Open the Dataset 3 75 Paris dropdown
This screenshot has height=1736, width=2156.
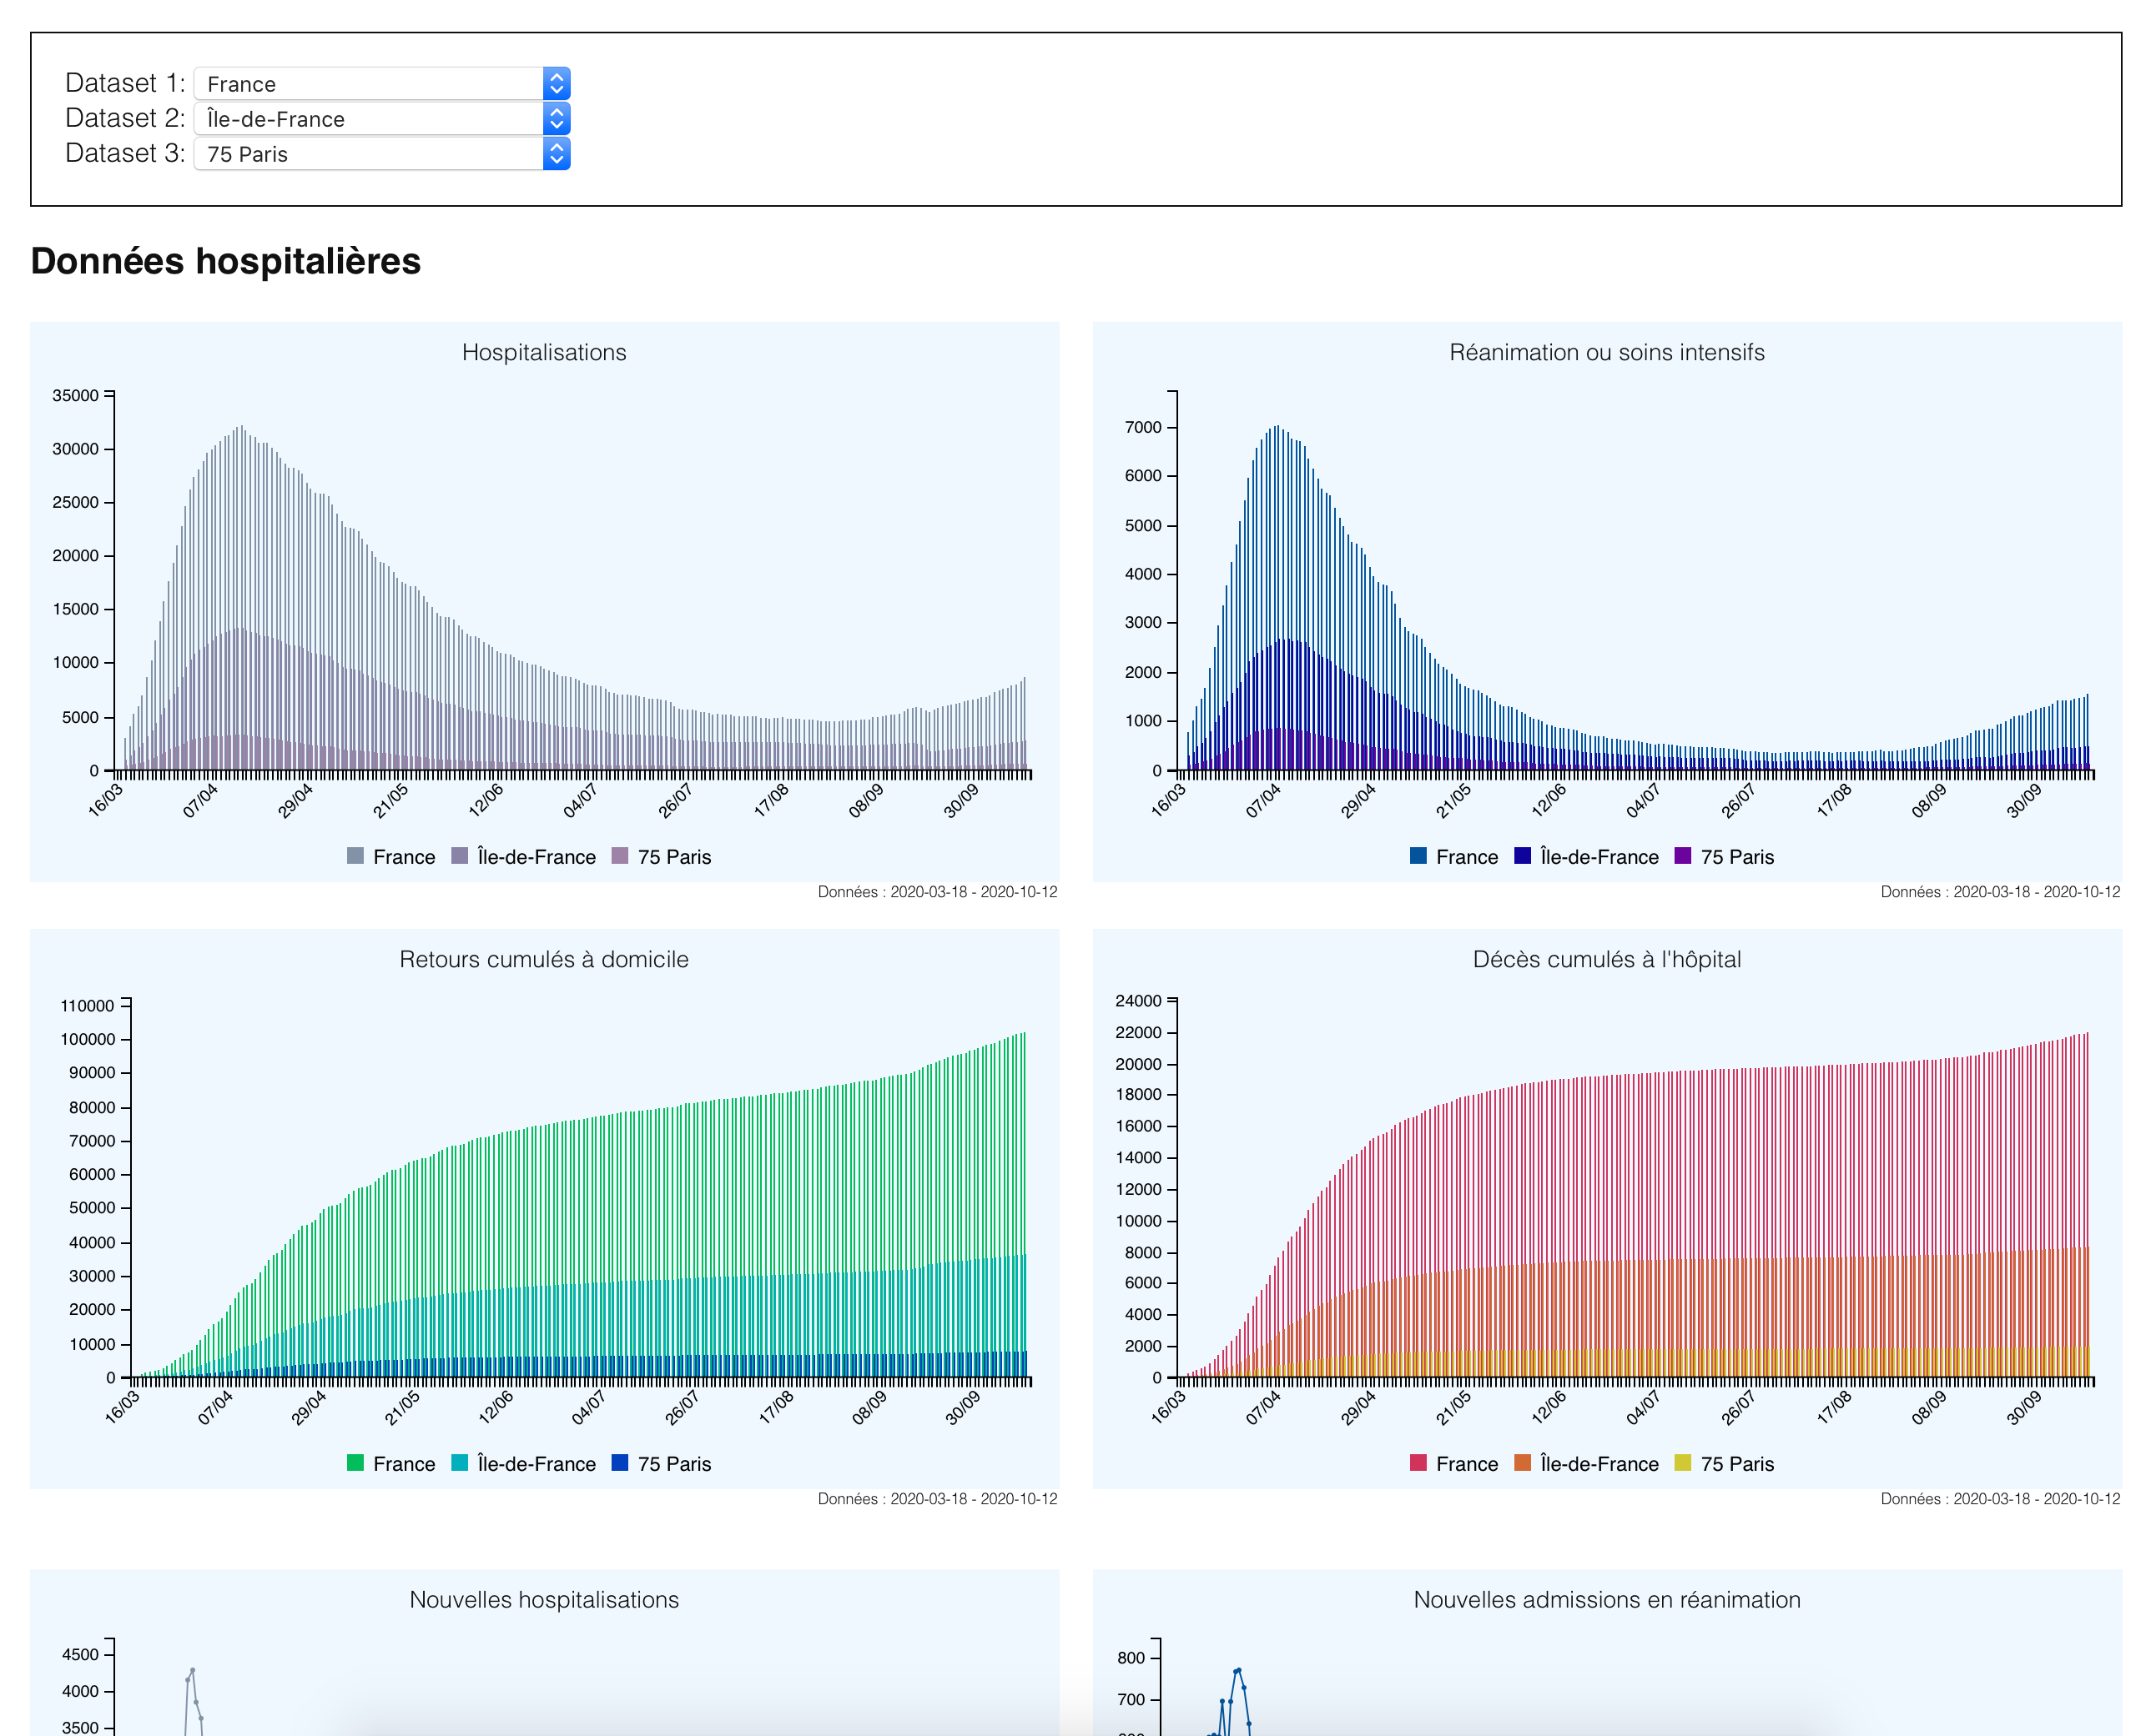(381, 154)
